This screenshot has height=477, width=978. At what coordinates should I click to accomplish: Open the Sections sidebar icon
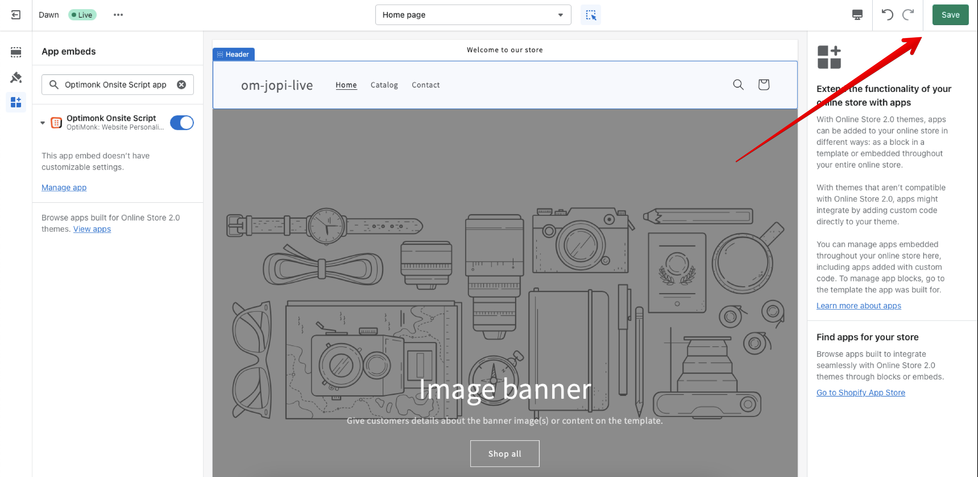tap(16, 52)
